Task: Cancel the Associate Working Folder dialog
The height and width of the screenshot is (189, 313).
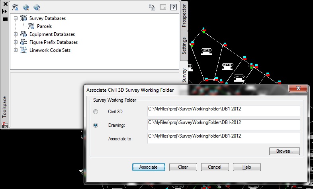Action: point(215,167)
